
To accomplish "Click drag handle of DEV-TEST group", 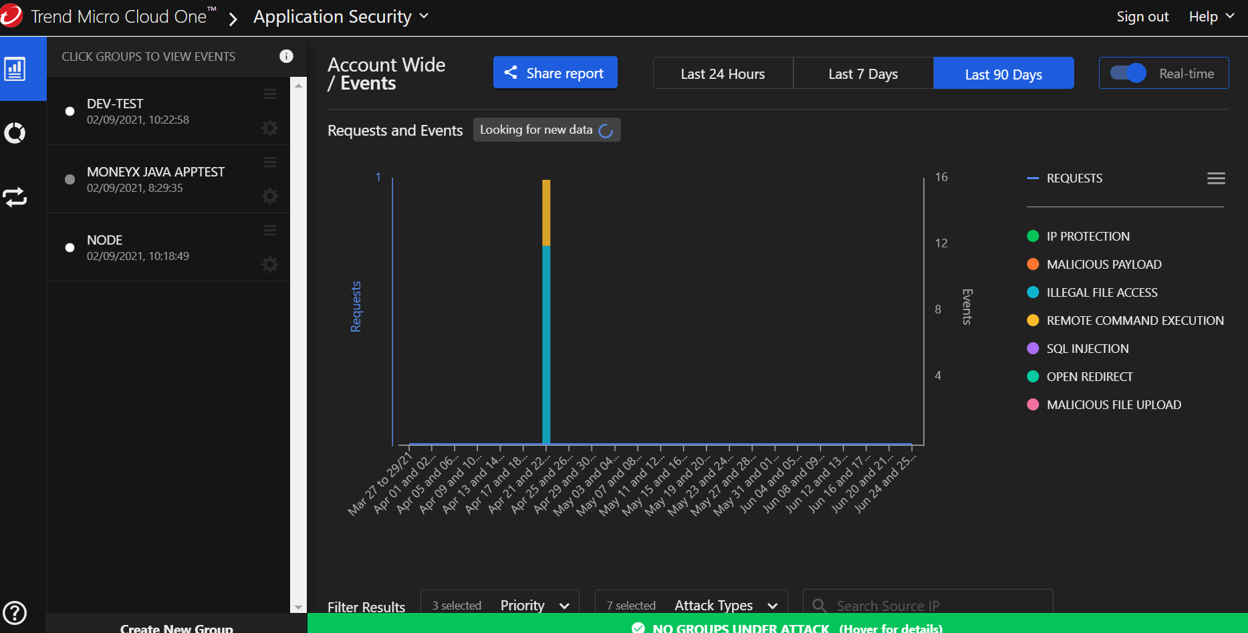I will pos(270,94).
